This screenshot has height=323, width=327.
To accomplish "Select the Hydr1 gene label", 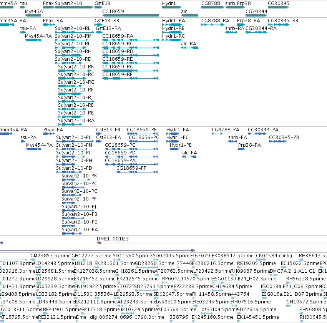I will pos(169,3).
